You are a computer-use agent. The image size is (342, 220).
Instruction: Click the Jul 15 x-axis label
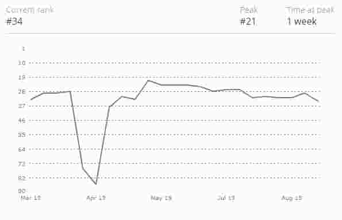226,198
